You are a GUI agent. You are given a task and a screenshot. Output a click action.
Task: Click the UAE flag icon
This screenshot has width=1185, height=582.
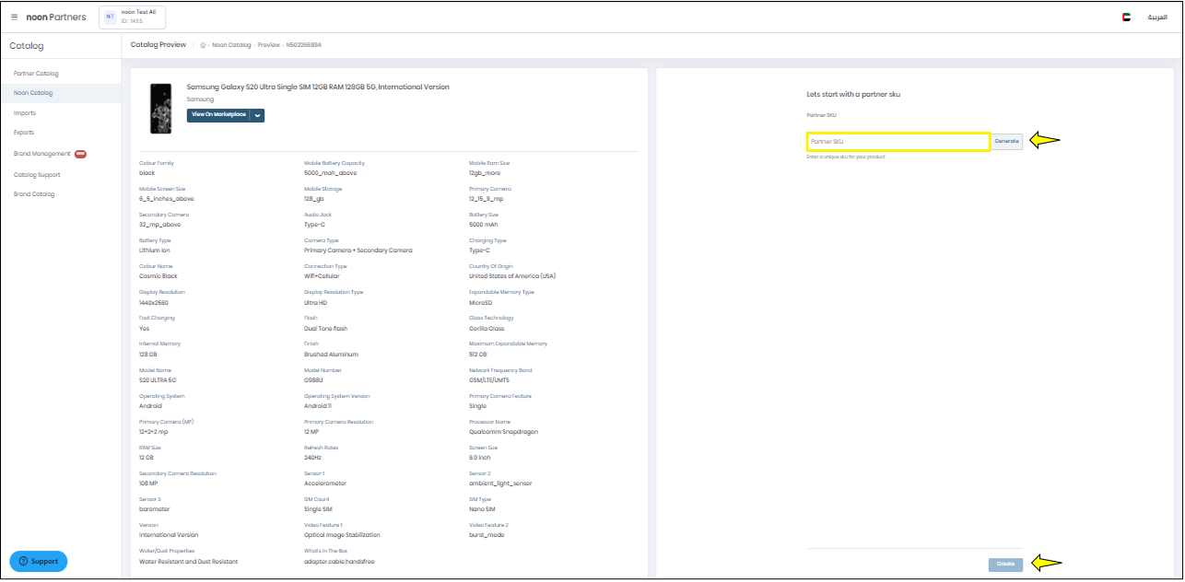(x=1126, y=17)
